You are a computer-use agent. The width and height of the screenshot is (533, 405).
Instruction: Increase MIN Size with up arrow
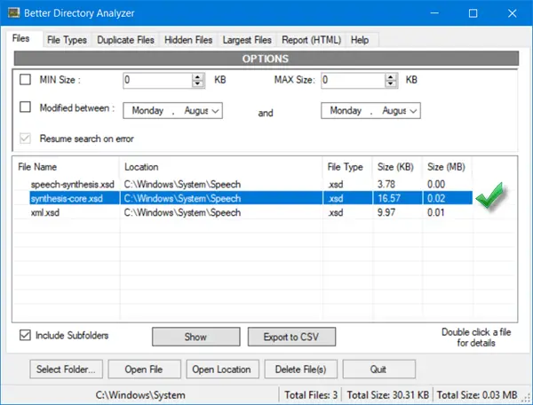pyautogui.click(x=197, y=77)
